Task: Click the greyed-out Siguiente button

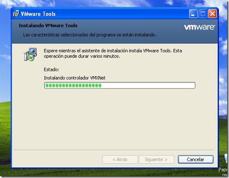Action: (x=156, y=159)
